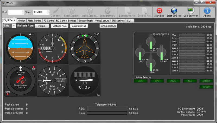
Task: Click the altimeter 00000 counter
Action: coord(46,48)
